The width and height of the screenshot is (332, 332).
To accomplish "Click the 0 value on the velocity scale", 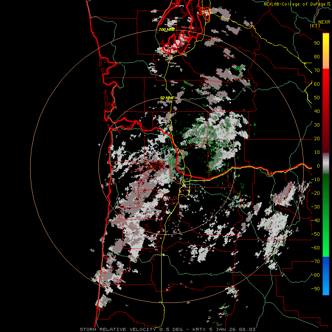I will point(318,166).
